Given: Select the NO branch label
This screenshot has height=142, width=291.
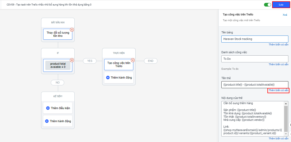Looking at the screenshot, I should click(58, 82).
